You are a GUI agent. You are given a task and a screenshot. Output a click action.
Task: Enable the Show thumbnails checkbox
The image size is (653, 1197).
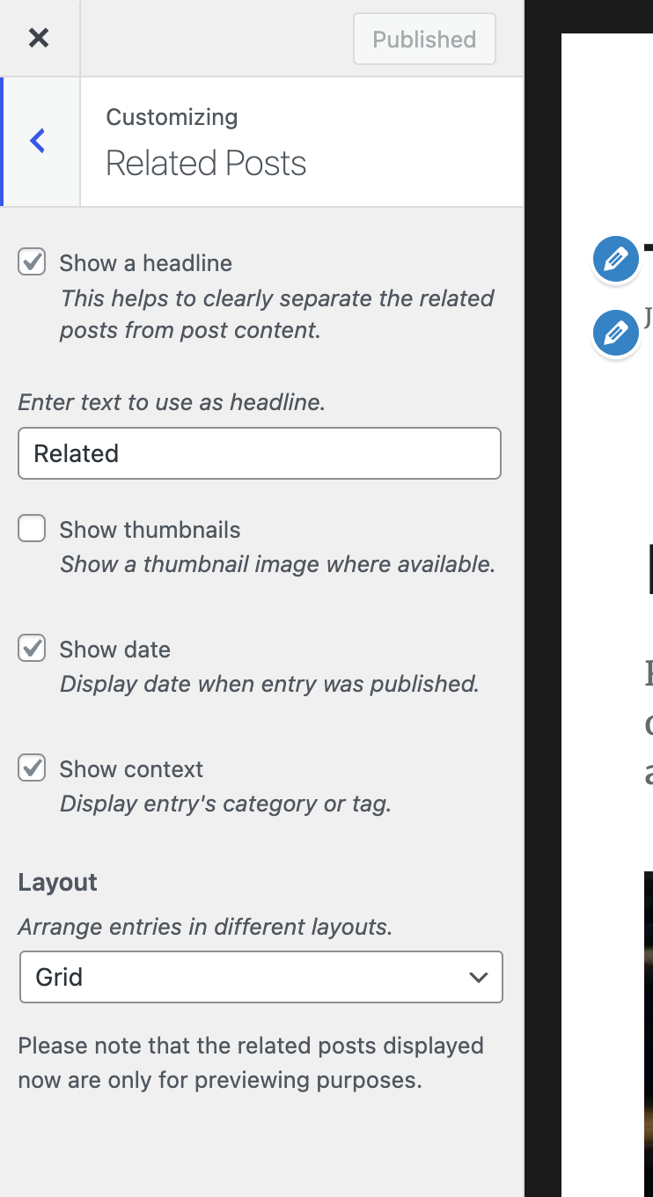click(33, 529)
